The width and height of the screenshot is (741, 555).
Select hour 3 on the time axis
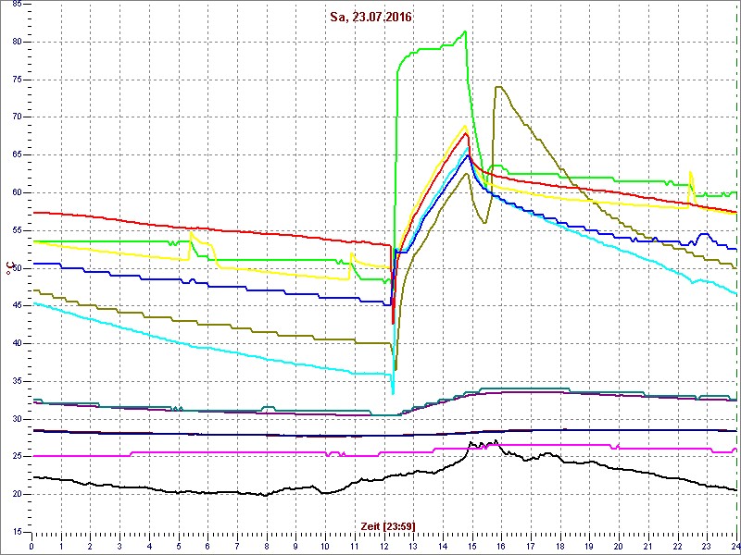tap(119, 546)
